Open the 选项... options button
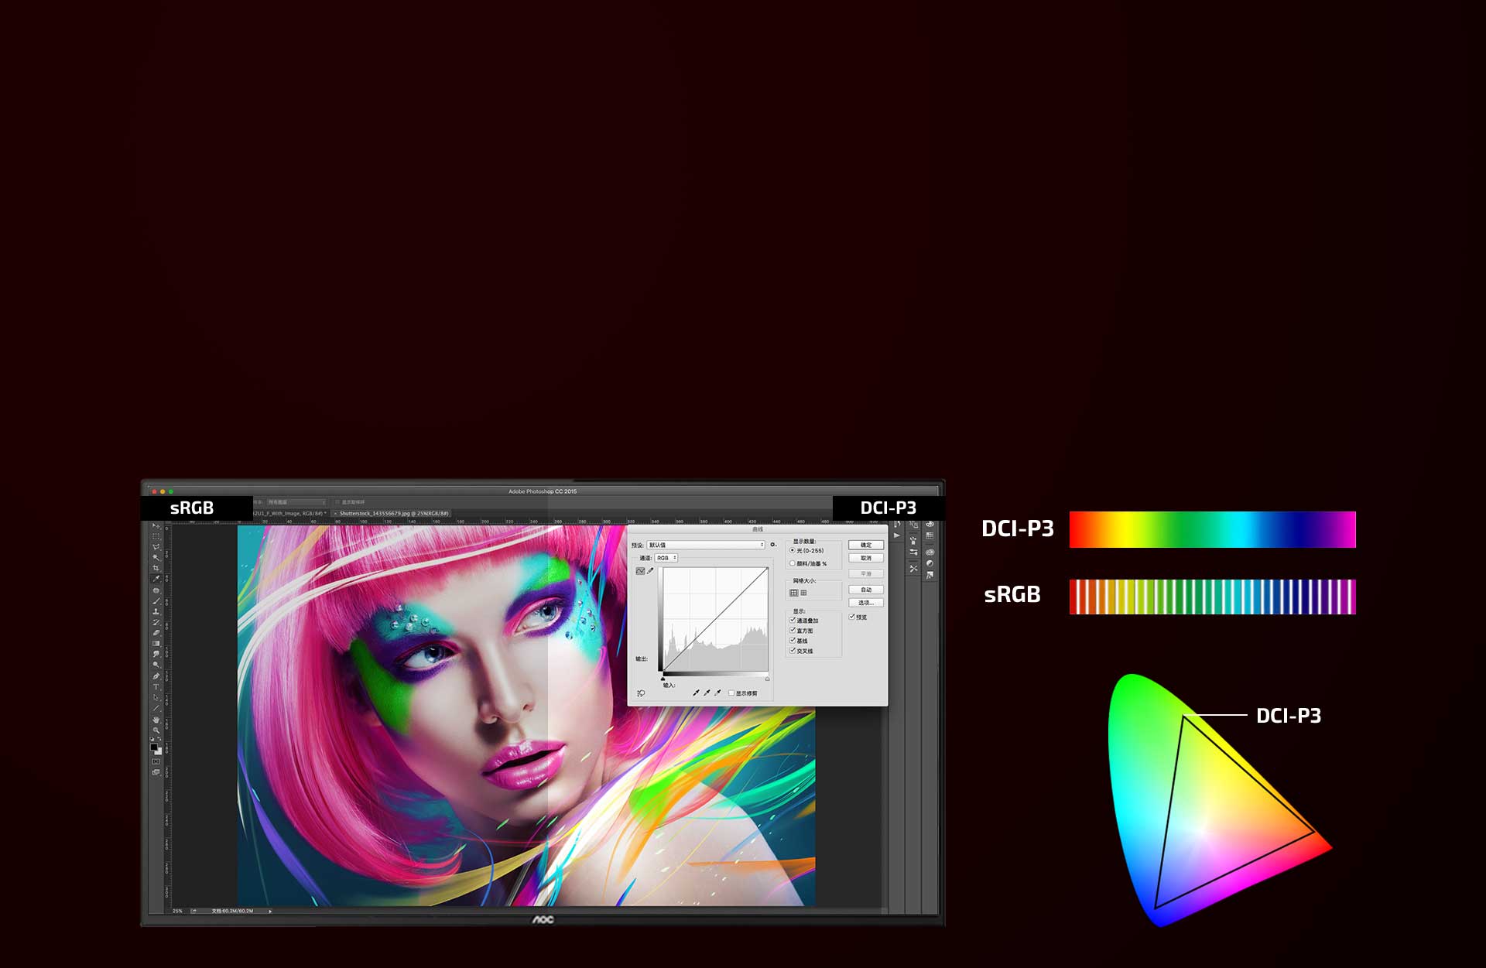 pyautogui.click(x=866, y=603)
